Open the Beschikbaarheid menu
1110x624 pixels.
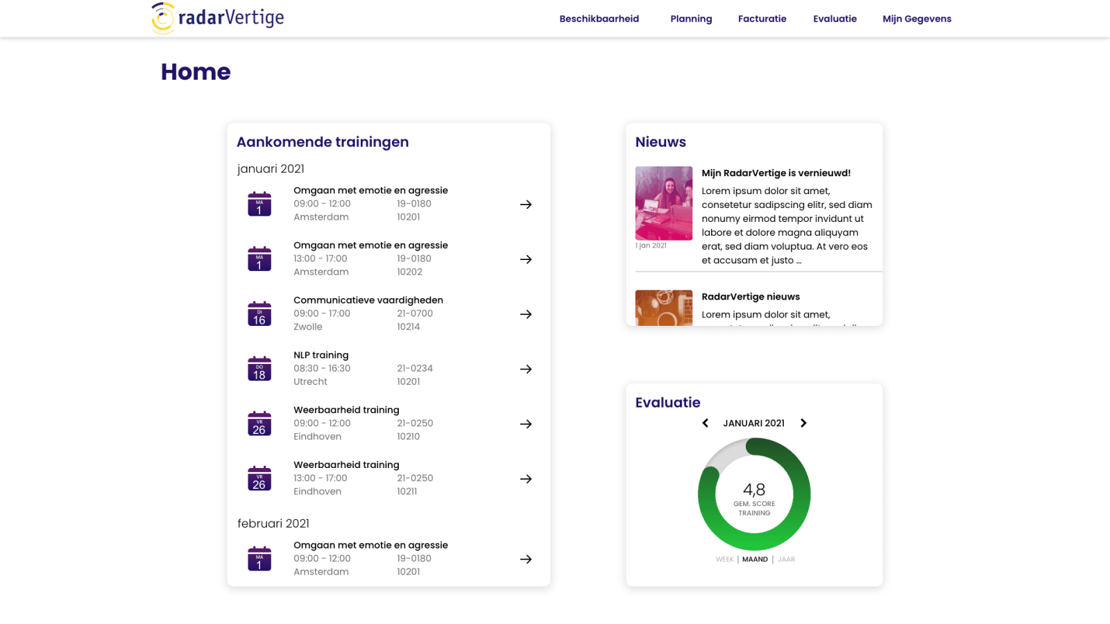coord(599,19)
